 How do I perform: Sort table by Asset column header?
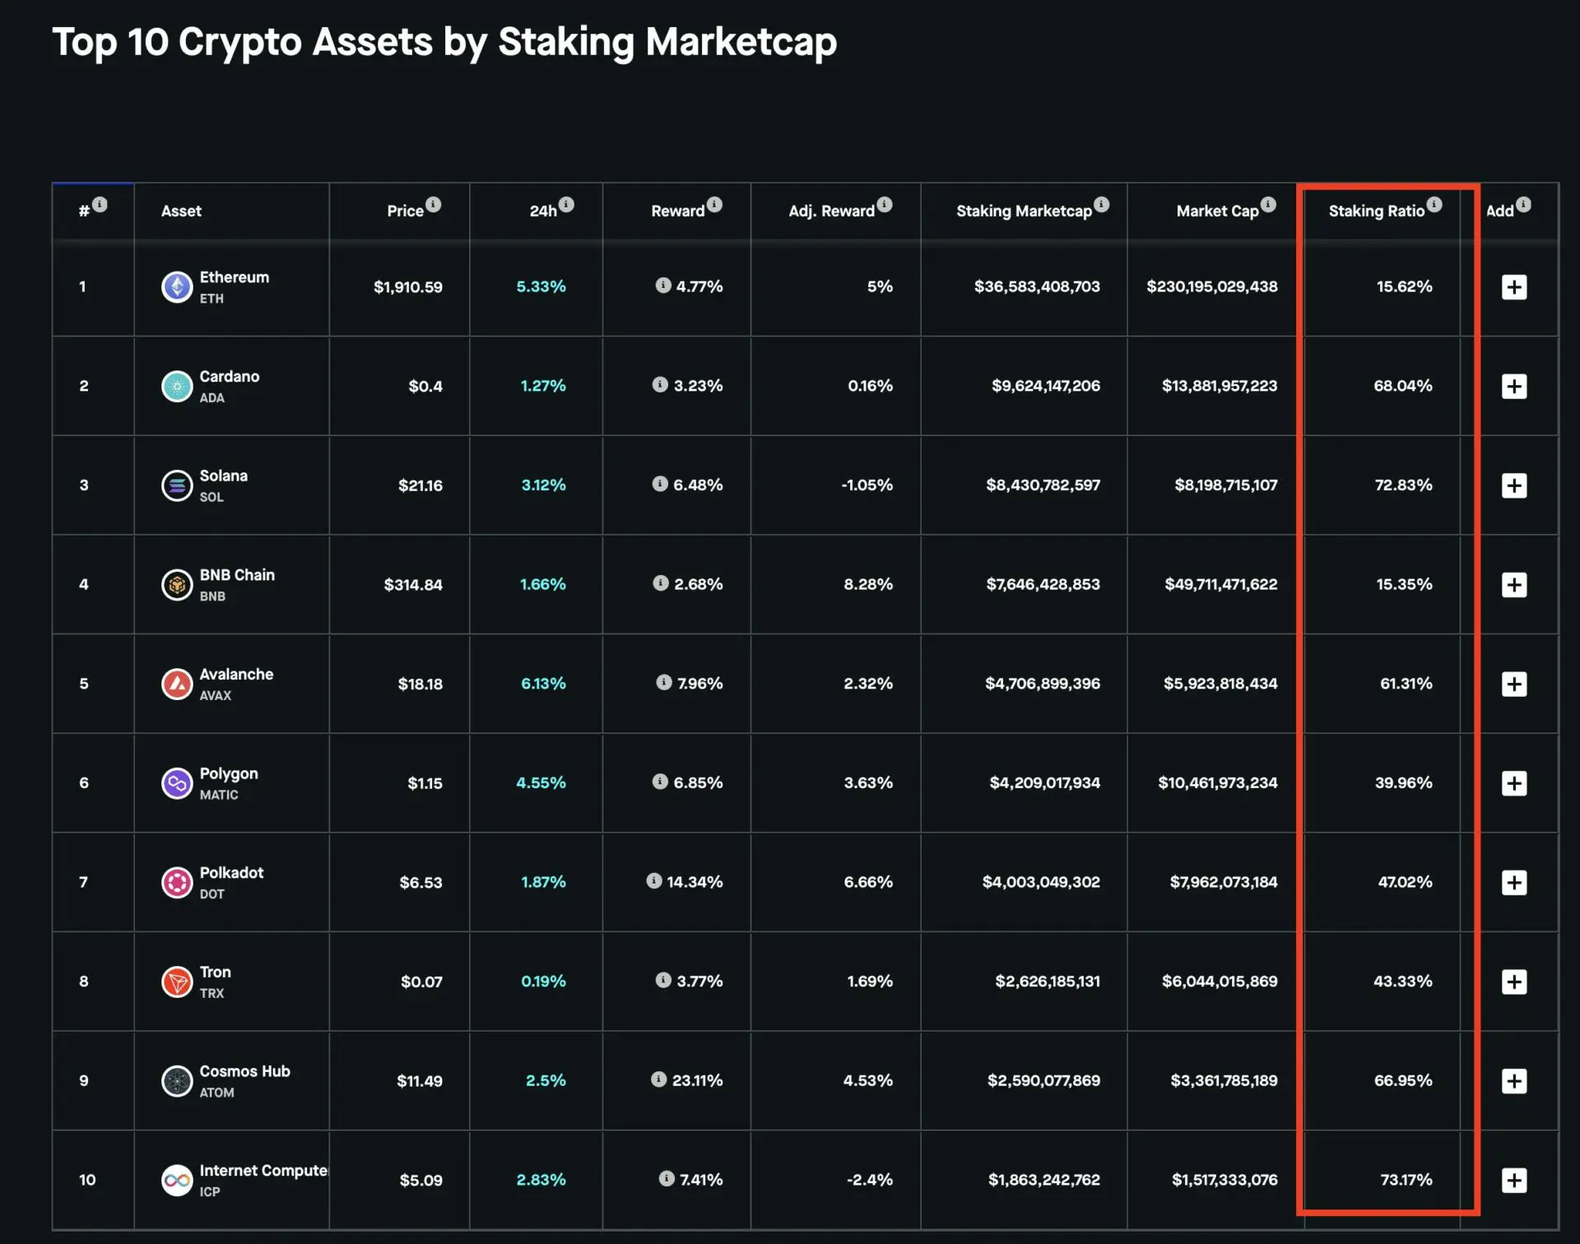pyautogui.click(x=181, y=211)
